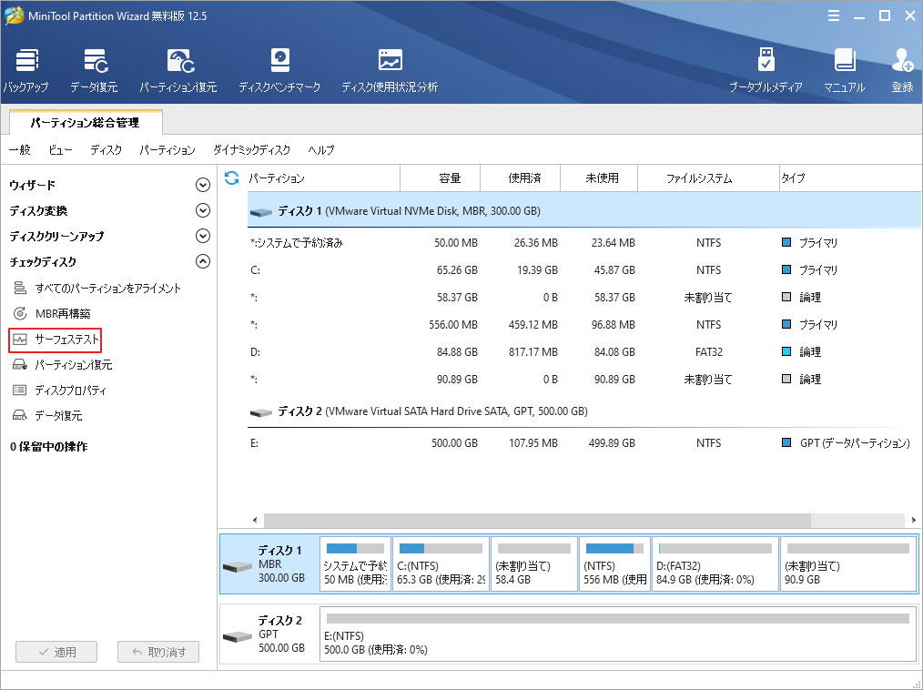Select ディスク 2 header row in partition list
923x690 pixels.
coord(584,411)
